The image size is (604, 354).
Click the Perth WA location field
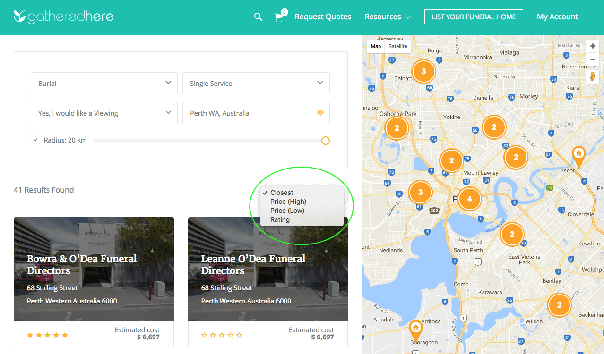[256, 113]
